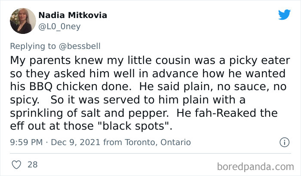Image resolution: width=301 pixels, height=176 pixels.
Task: Visit the @L0_0ney handle
Action: pos(59,26)
